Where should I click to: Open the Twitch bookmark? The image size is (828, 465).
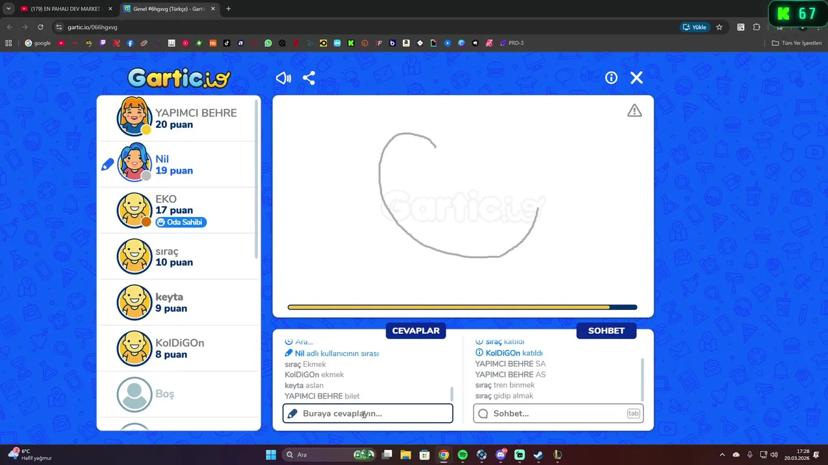point(103,43)
